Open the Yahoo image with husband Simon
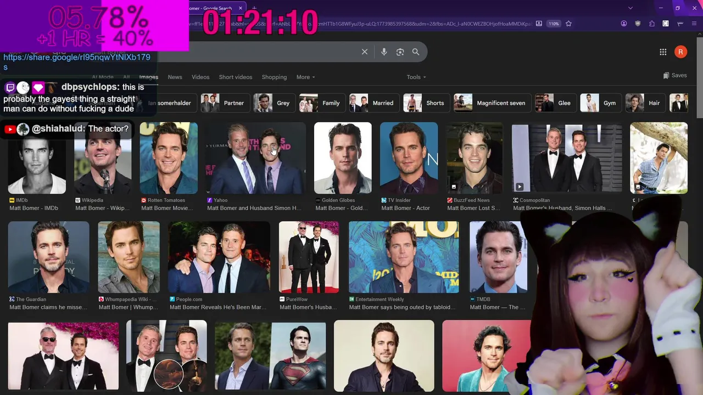The height and width of the screenshot is (395, 703). point(256,158)
